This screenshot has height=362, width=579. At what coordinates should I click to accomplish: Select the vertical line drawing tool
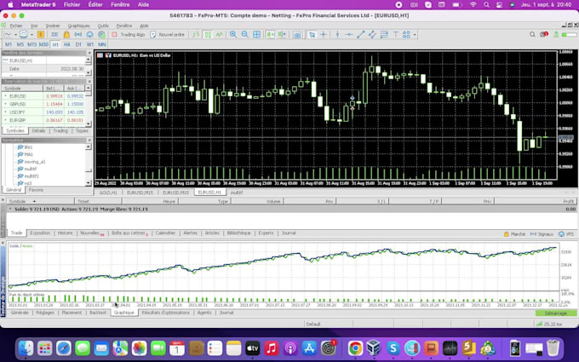(337, 34)
